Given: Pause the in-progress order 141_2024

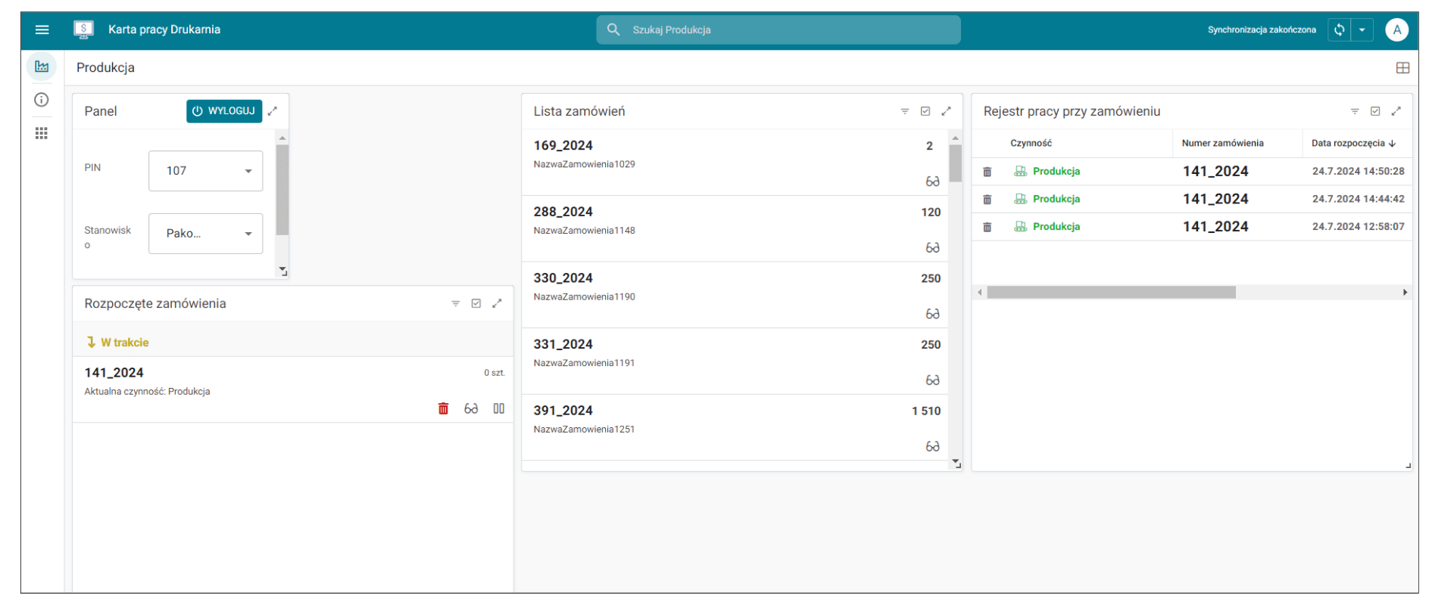Looking at the screenshot, I should coord(498,408).
